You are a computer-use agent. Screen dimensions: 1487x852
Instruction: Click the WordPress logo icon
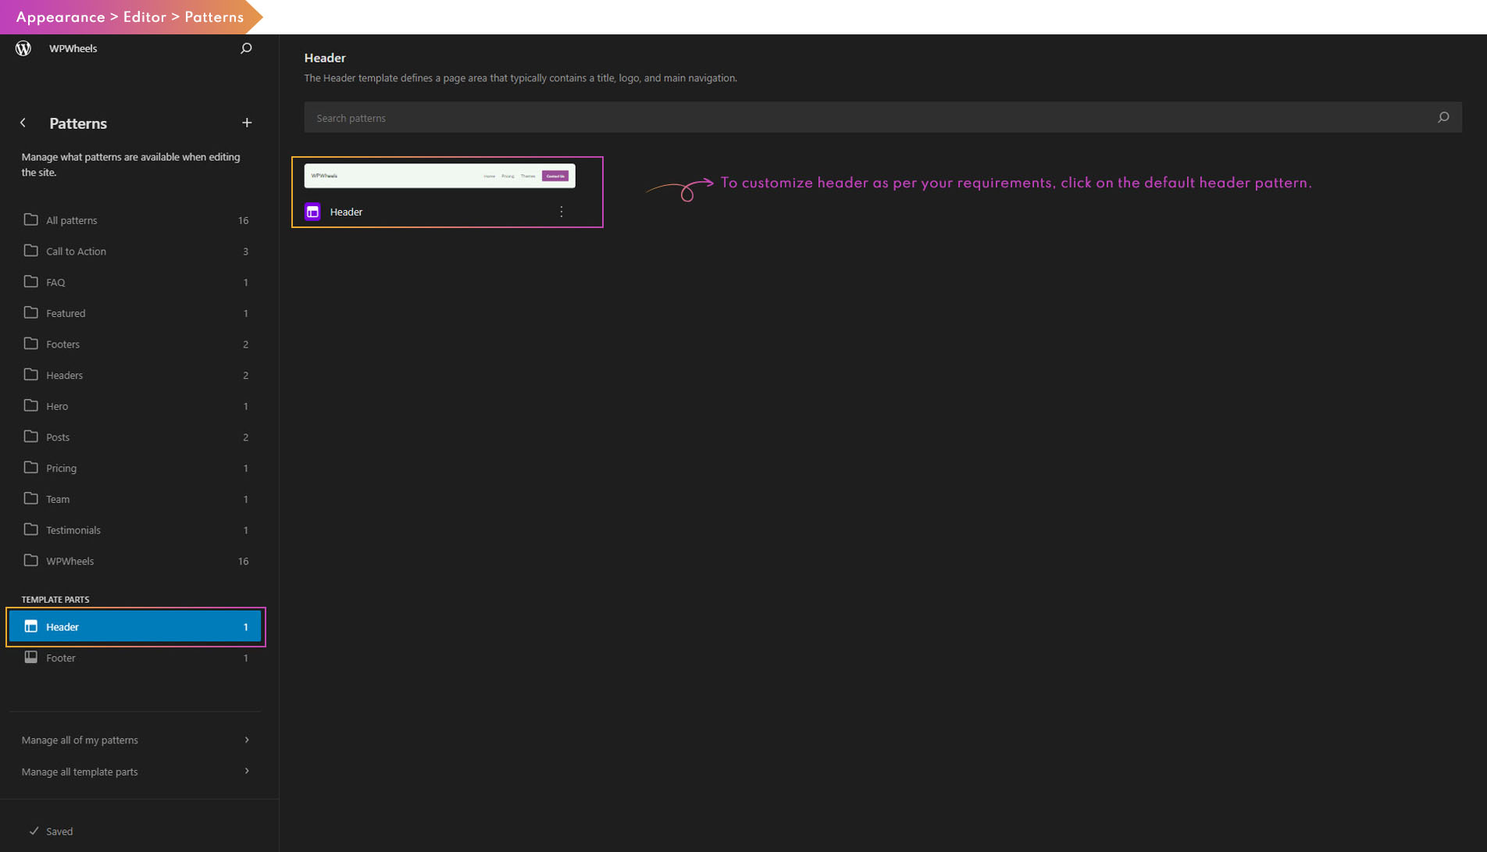coord(23,48)
